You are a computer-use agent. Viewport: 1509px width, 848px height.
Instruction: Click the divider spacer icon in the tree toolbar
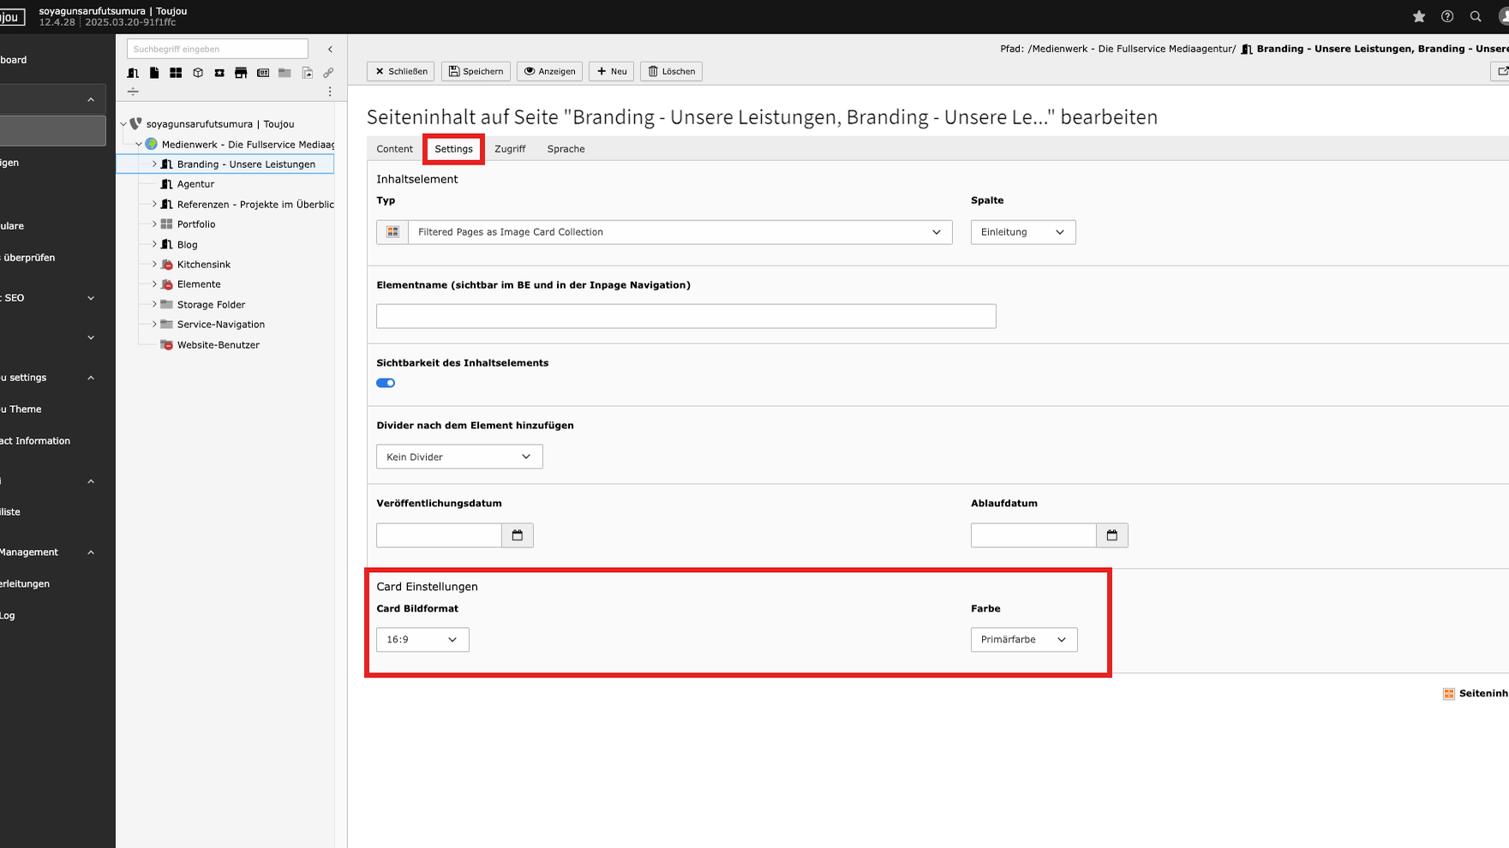click(133, 92)
